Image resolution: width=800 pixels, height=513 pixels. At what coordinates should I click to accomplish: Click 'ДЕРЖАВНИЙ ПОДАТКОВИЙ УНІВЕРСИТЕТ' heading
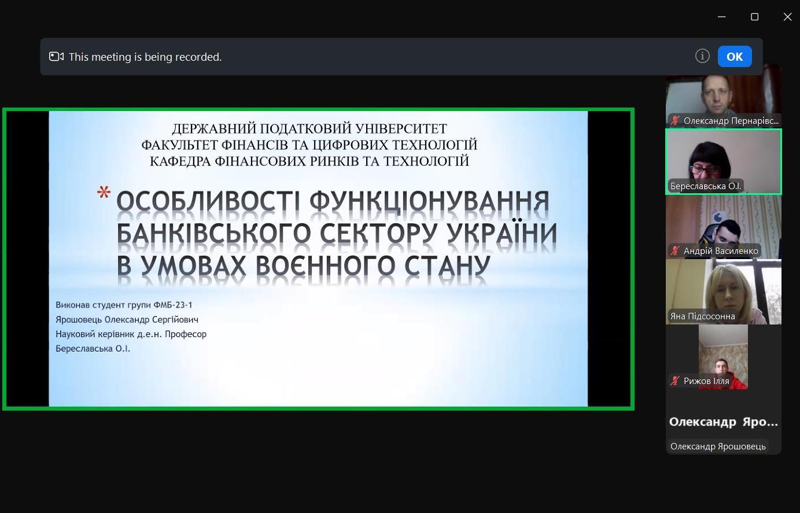click(x=309, y=128)
